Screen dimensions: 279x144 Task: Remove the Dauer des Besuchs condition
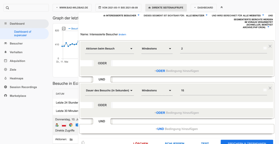coord(270,88)
